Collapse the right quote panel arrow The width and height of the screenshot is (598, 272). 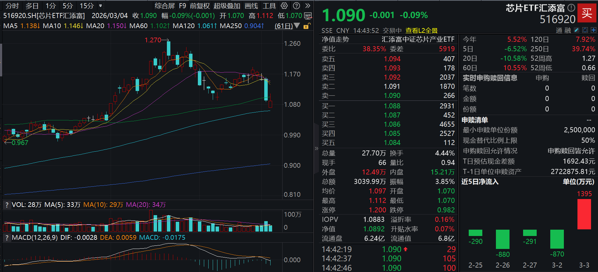pyautogui.click(x=316, y=148)
